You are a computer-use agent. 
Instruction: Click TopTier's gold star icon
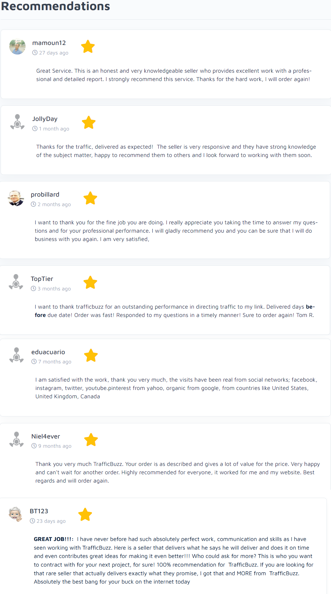pyautogui.click(x=90, y=282)
